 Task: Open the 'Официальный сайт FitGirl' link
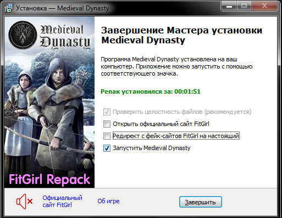click(x=62, y=202)
